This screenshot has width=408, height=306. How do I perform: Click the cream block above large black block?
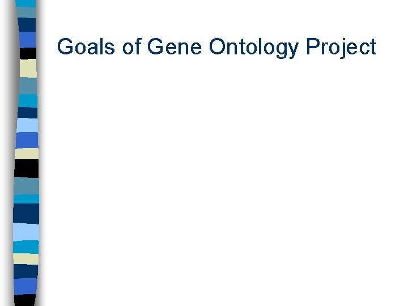27,154
